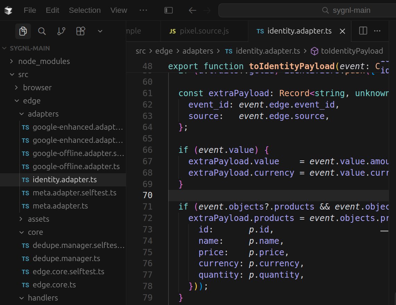Place cursor on extraPayload.currency on line 68
The width and height of the screenshot is (396, 305).
click(241, 173)
